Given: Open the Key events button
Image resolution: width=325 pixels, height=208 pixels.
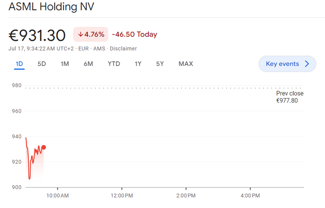Looking at the screenshot, I should point(287,64).
